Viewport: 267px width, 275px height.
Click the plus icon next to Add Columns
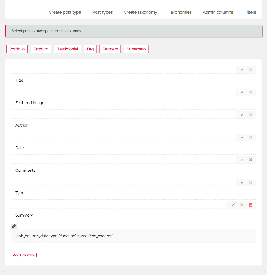tap(36, 255)
